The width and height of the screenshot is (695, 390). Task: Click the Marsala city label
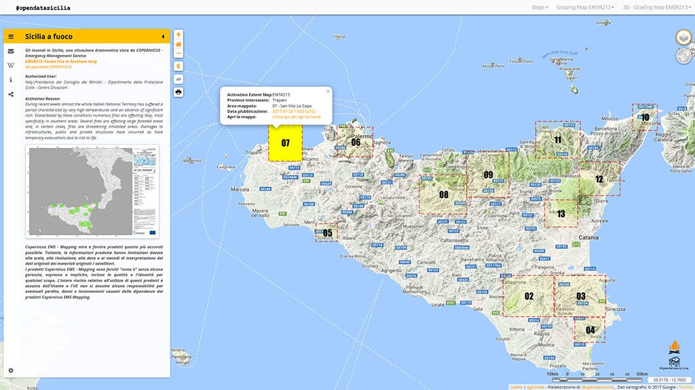(240, 189)
